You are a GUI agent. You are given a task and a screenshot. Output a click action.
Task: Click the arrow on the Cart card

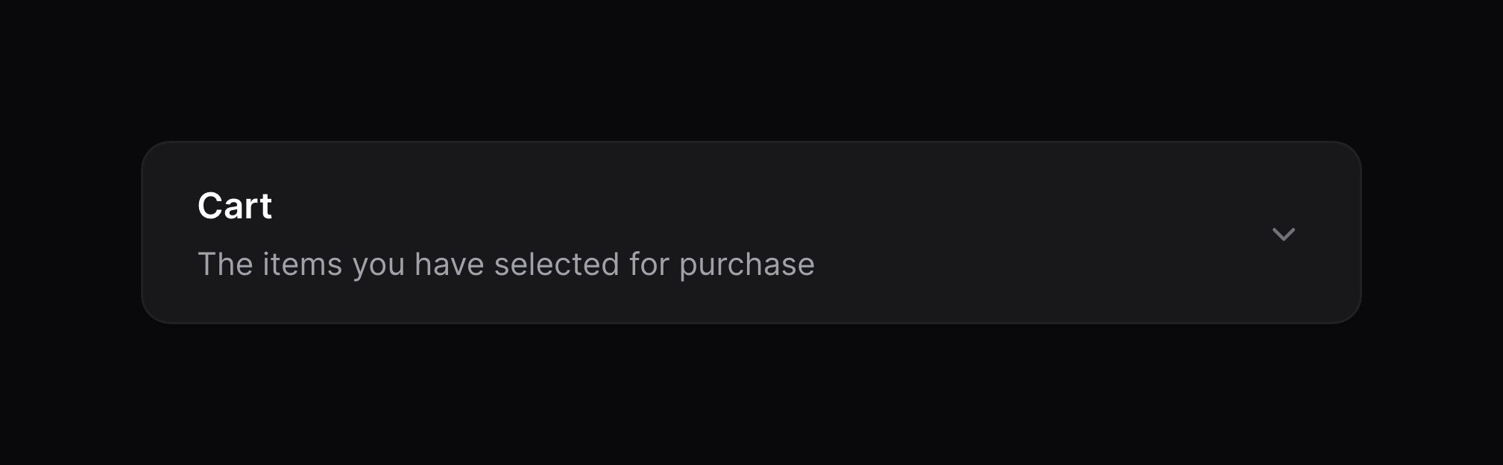(1283, 234)
